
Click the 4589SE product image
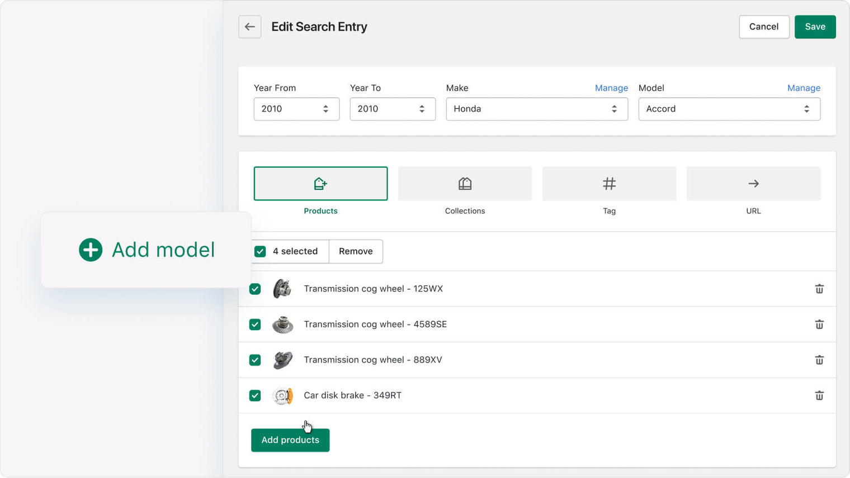pyautogui.click(x=283, y=324)
